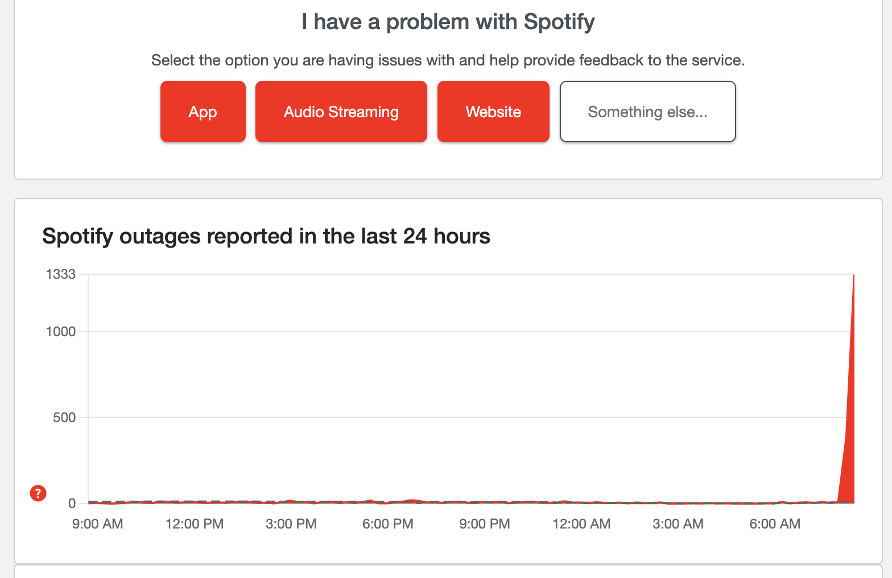This screenshot has height=578, width=892.
Task: Click the 3:00 PM time label
Action: [x=291, y=524]
